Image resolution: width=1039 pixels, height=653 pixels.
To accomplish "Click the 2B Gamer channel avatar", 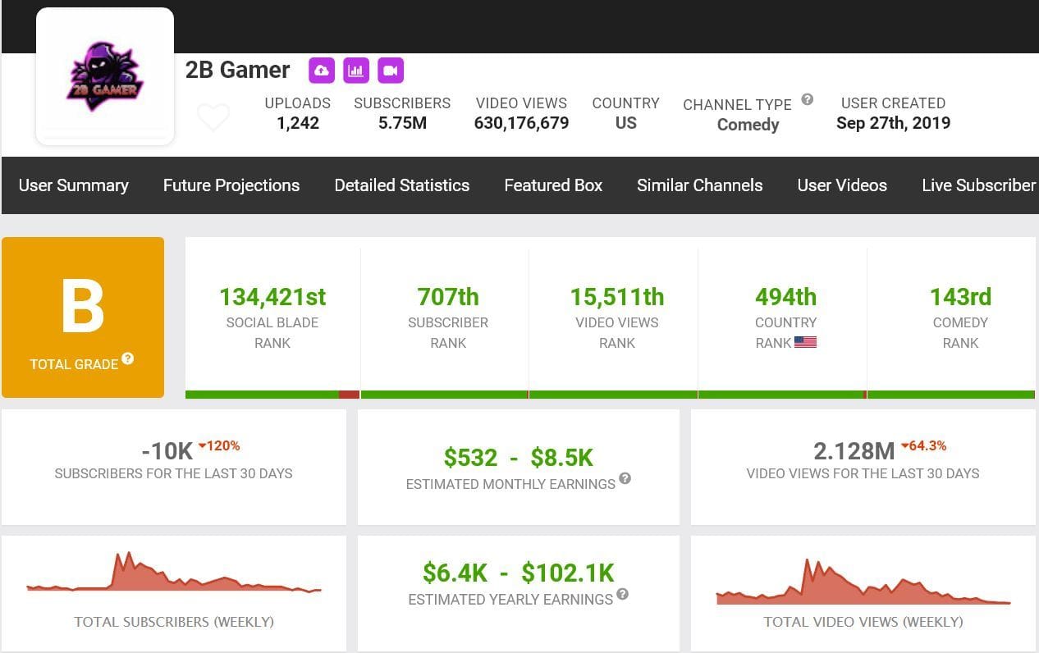I will pyautogui.click(x=104, y=75).
